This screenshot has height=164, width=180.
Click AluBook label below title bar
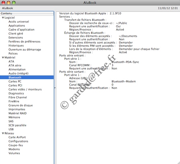point(8,8)
